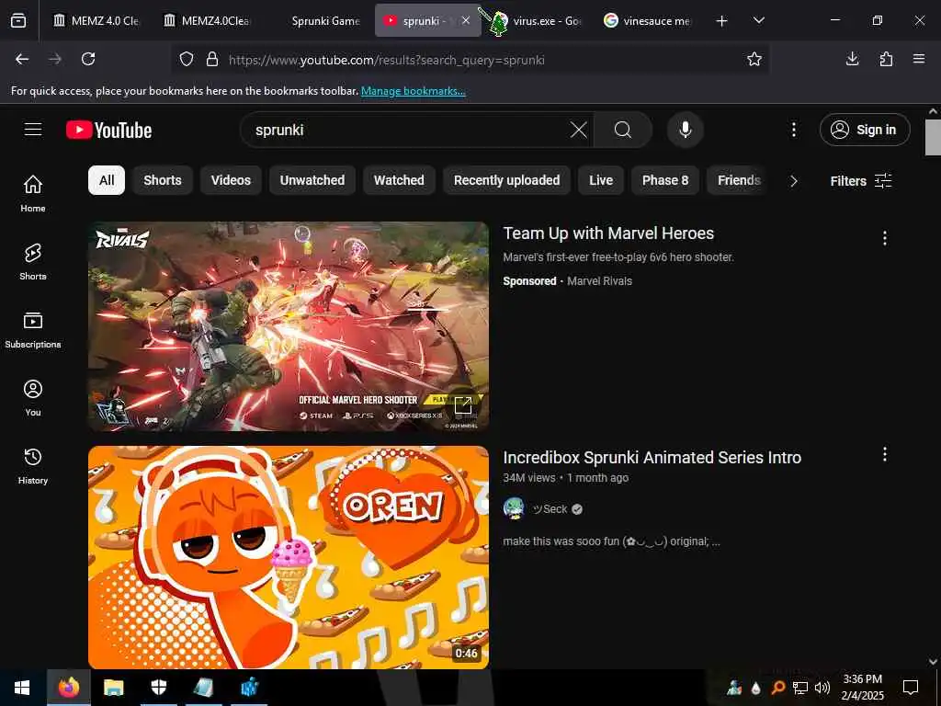Select the All filter chip
This screenshot has width=941, height=706.
(x=107, y=180)
